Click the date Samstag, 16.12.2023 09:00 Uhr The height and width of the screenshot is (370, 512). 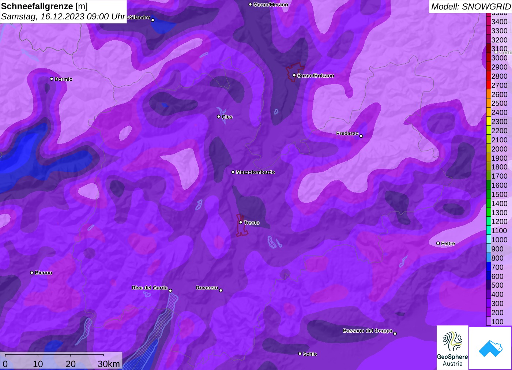63,16
